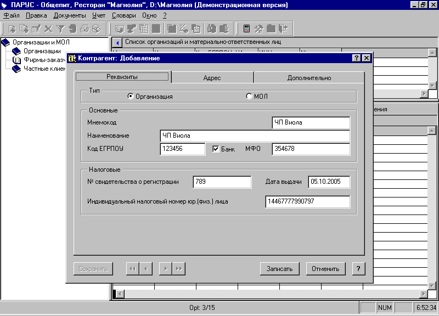Click the upper list scroll-up arrow

pyautogui.click(x=432, y=53)
